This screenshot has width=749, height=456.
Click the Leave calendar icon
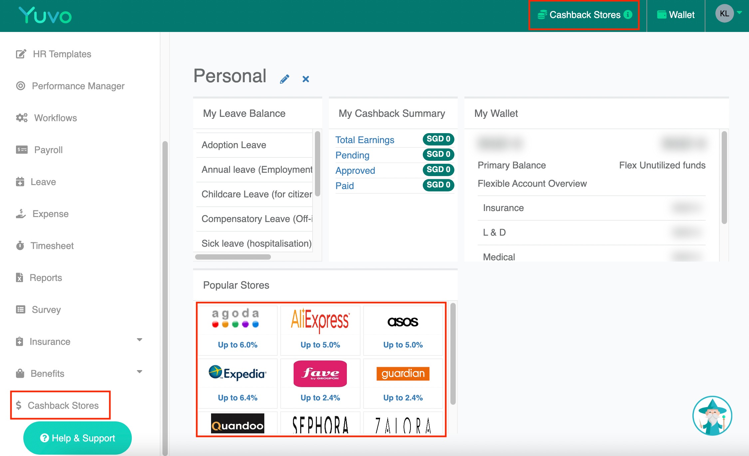point(20,182)
